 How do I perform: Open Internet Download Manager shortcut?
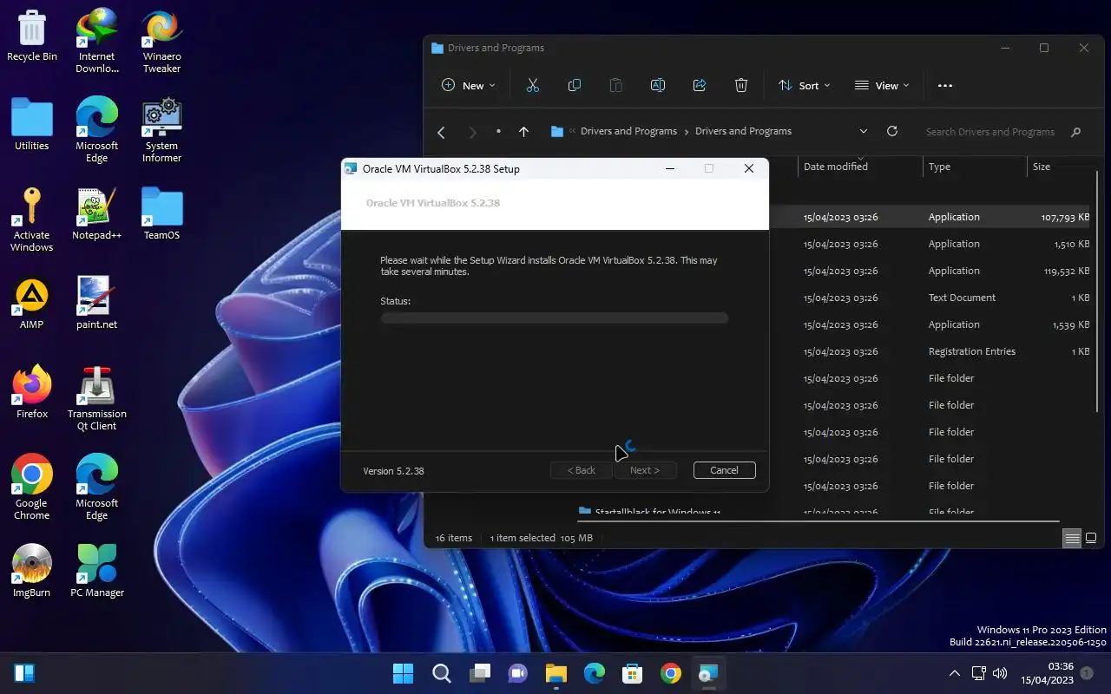pyautogui.click(x=97, y=41)
